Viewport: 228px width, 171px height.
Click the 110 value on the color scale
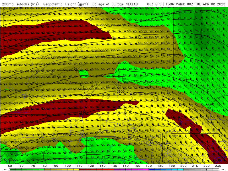point(80,166)
